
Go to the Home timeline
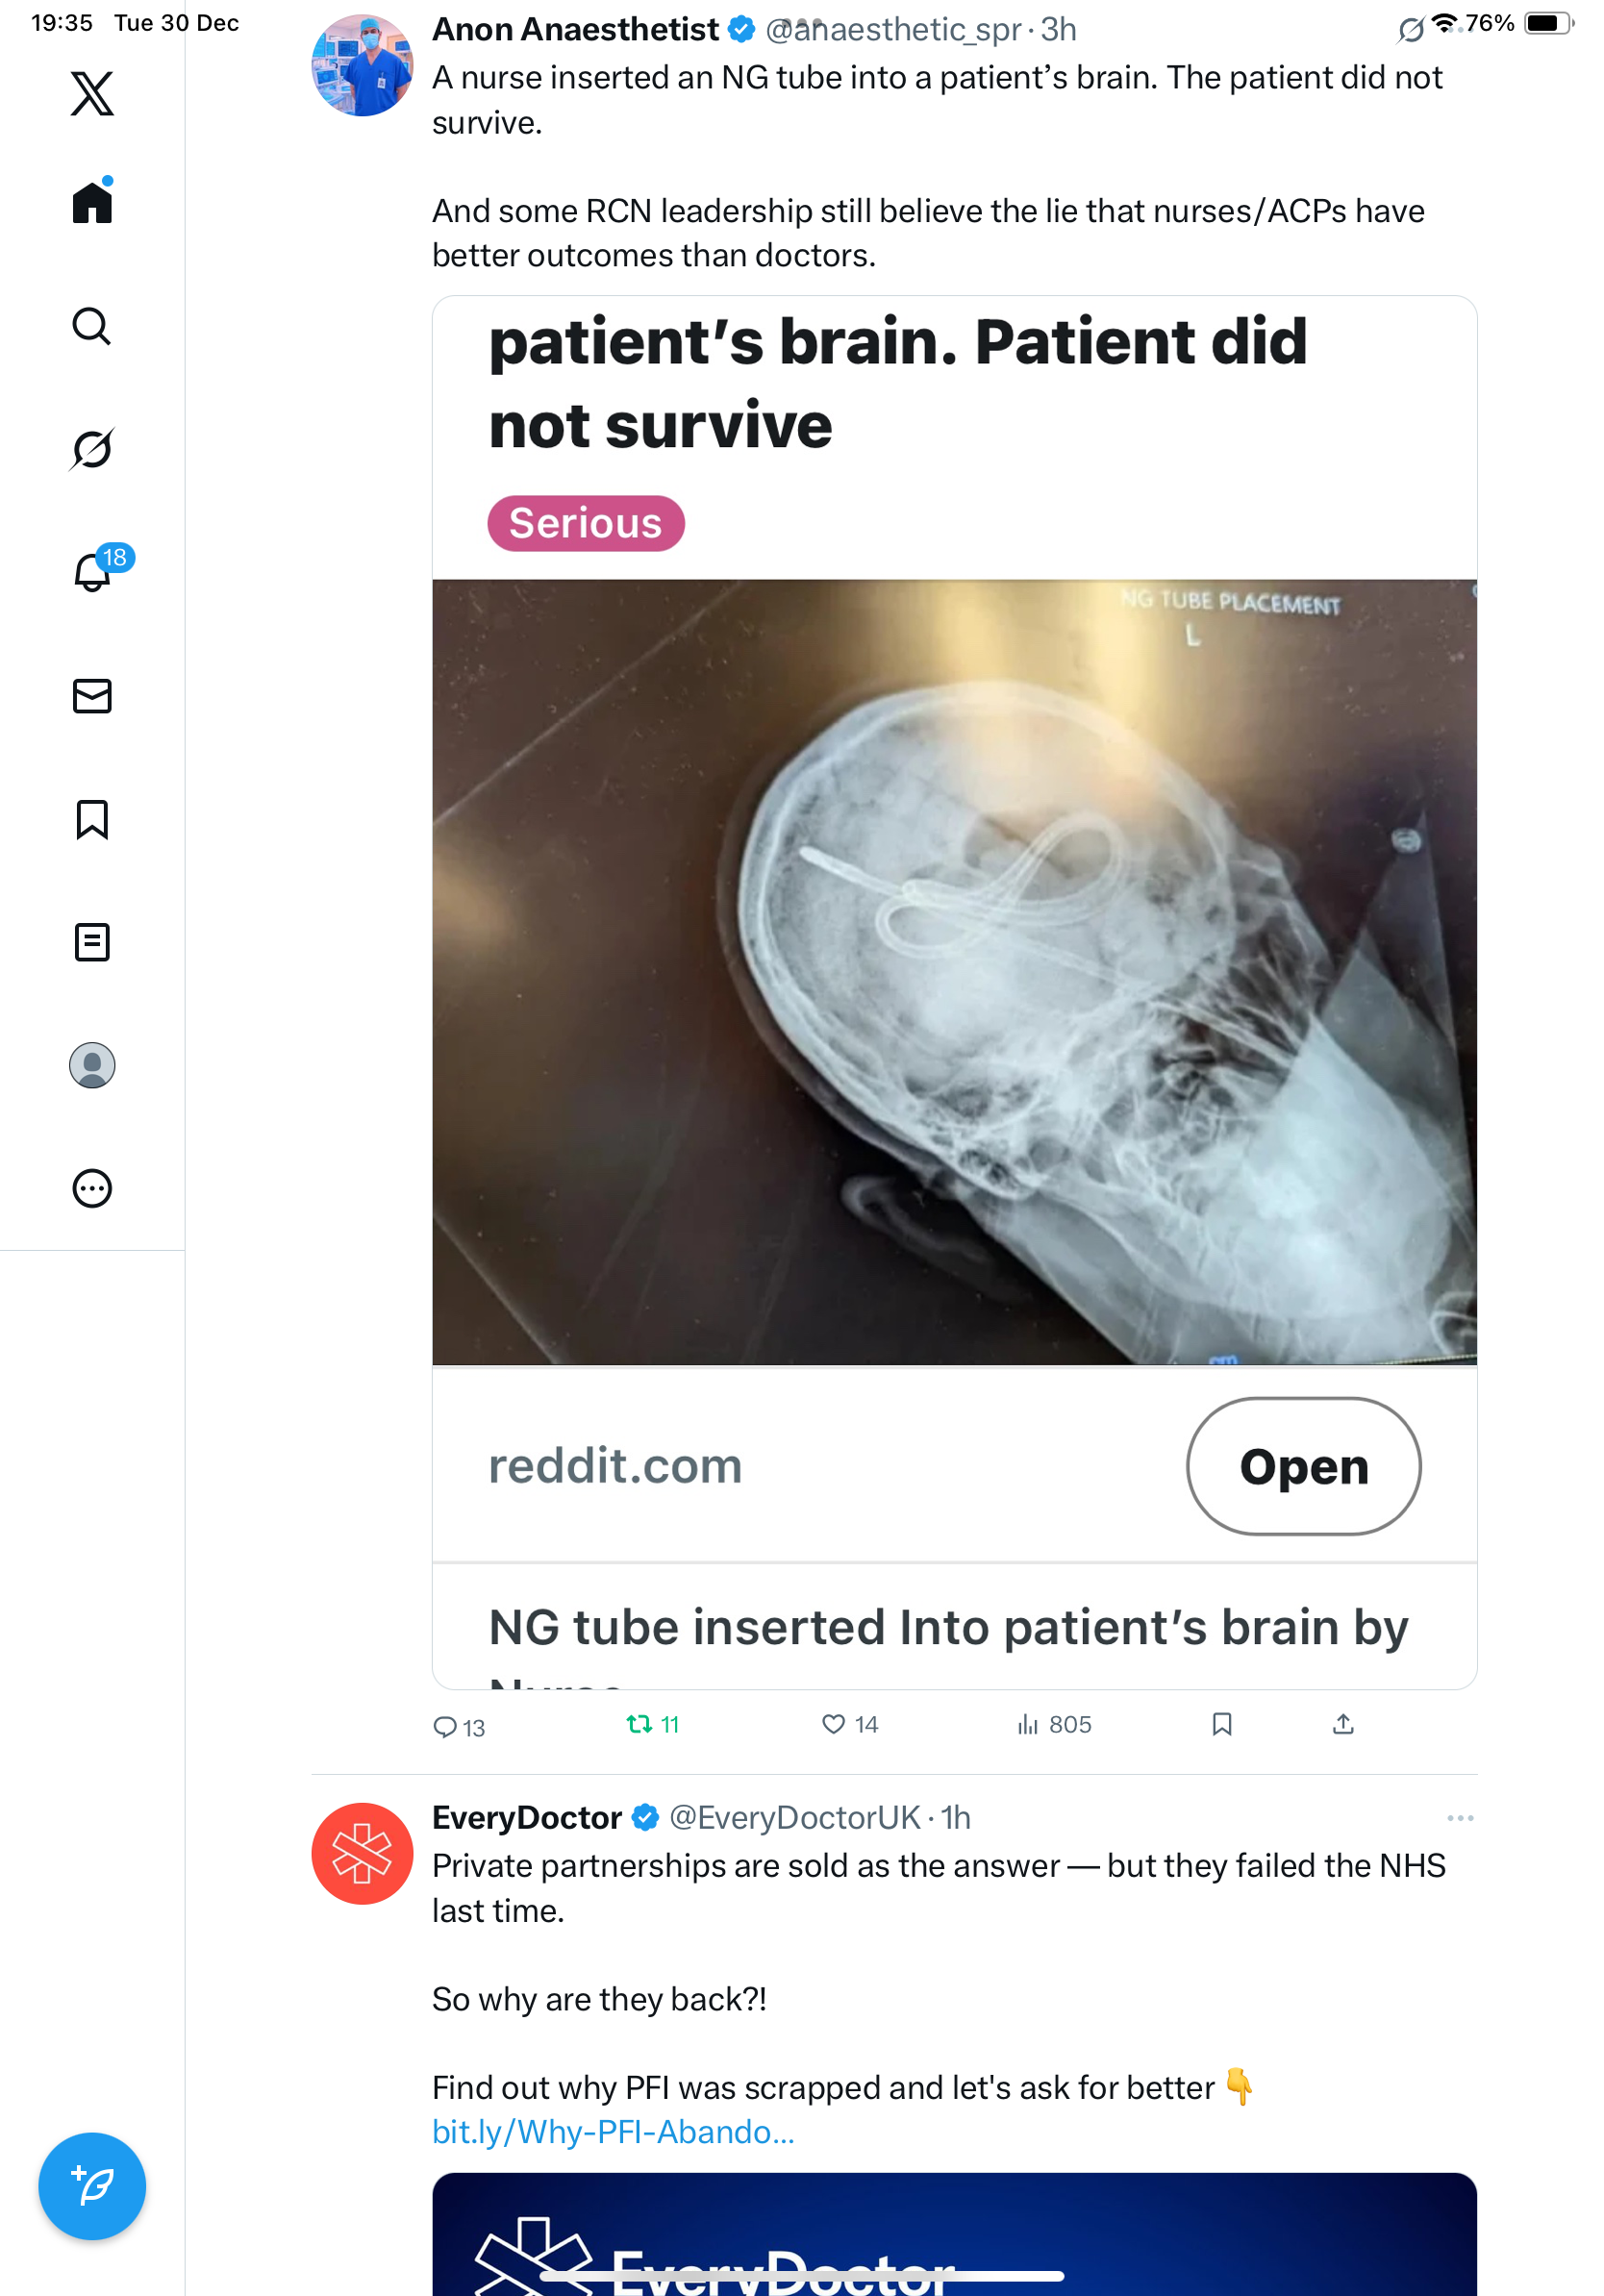pyautogui.click(x=92, y=202)
